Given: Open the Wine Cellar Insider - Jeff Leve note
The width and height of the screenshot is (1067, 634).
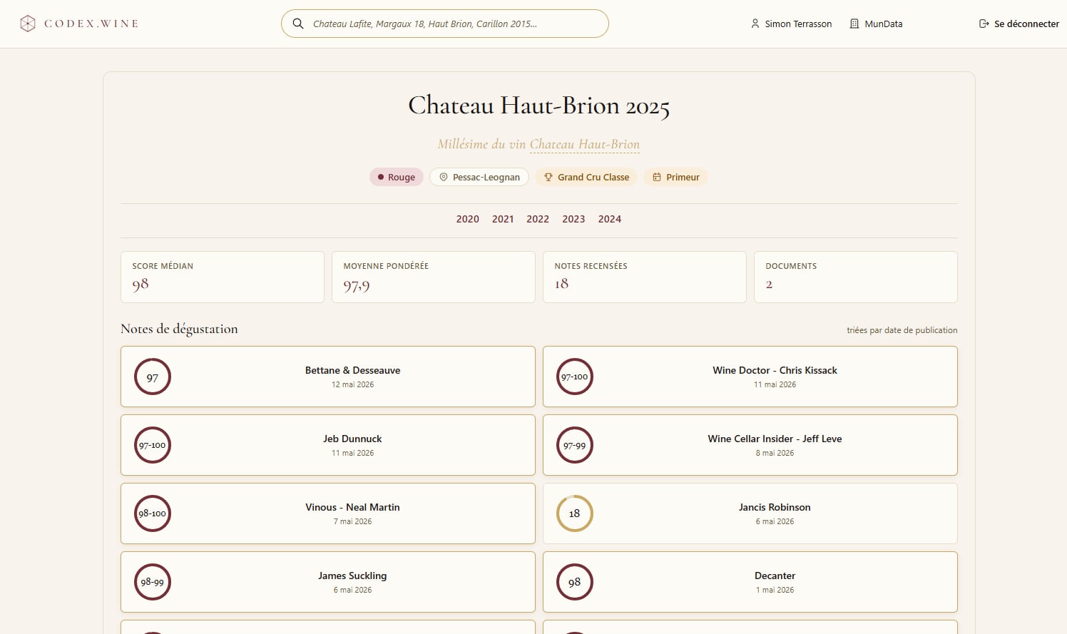Looking at the screenshot, I should point(750,445).
